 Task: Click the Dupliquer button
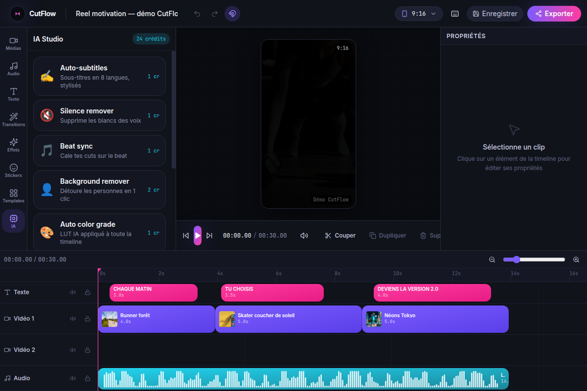387,236
